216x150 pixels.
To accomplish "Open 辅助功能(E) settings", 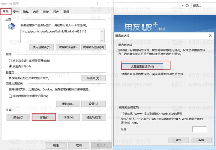I will click(x=94, y=118).
